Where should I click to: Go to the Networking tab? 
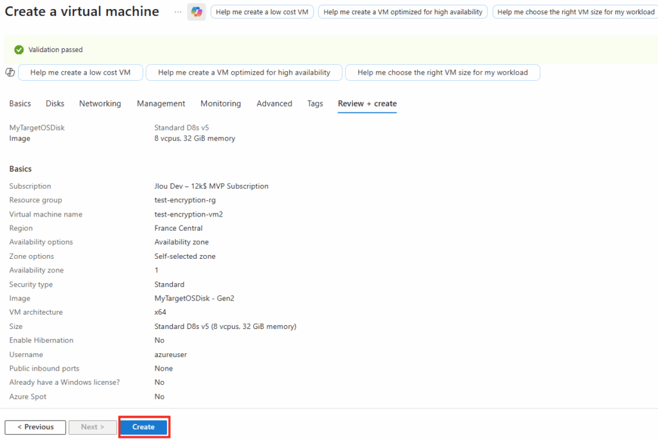point(100,103)
